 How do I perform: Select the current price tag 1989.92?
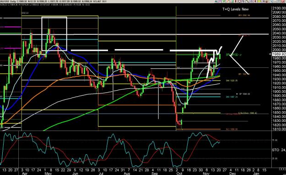279,54
